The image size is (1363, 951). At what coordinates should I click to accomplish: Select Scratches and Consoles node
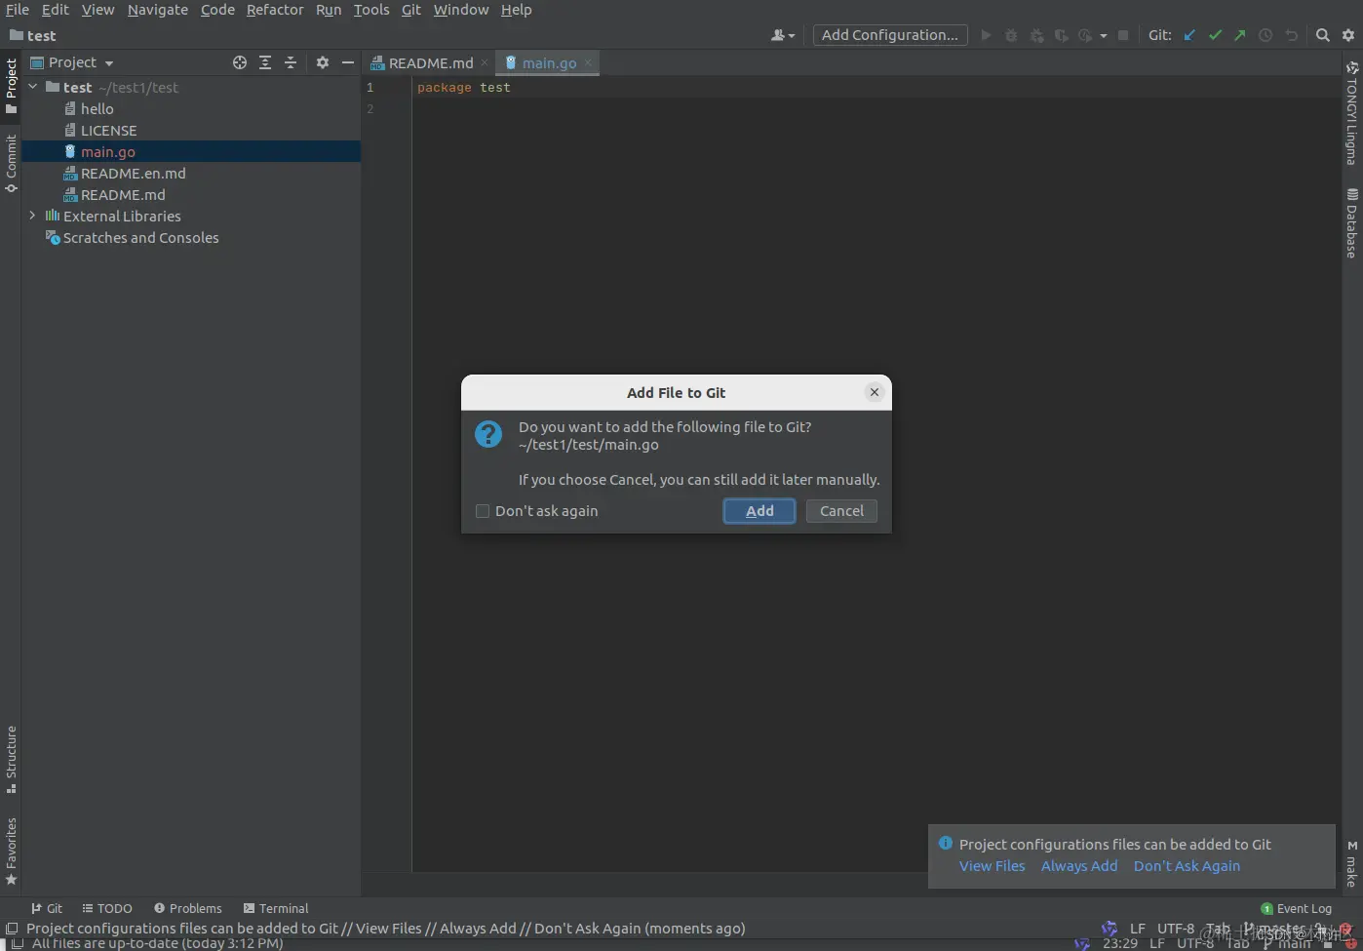[x=140, y=238]
